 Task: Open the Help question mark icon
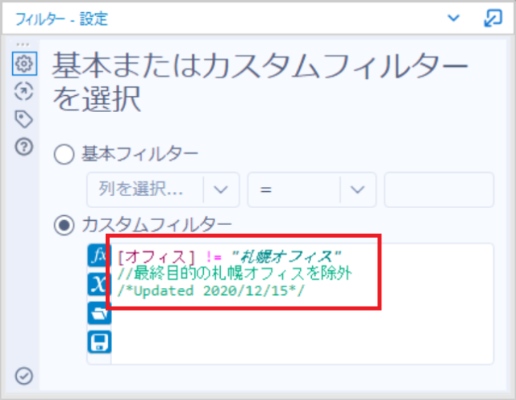24,147
